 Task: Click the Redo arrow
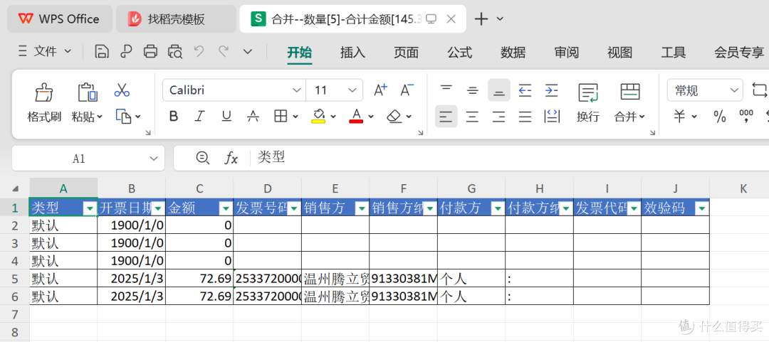tap(224, 51)
